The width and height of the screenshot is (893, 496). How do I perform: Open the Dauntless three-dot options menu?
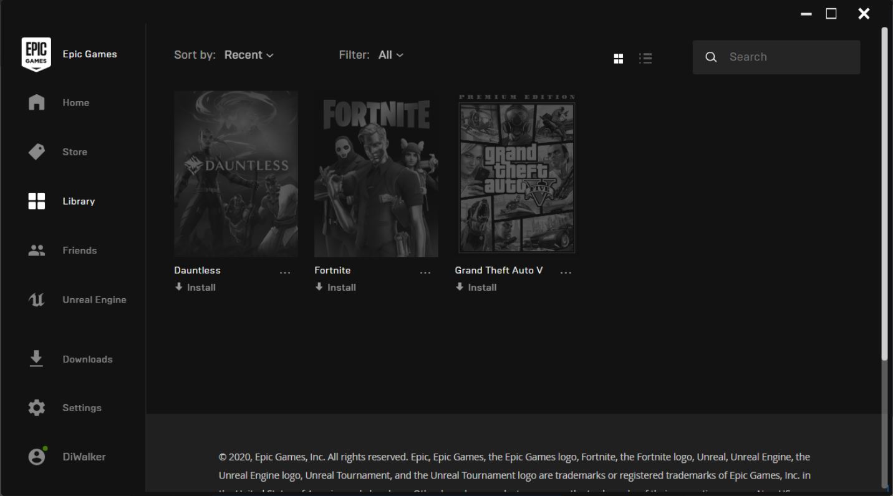click(285, 273)
